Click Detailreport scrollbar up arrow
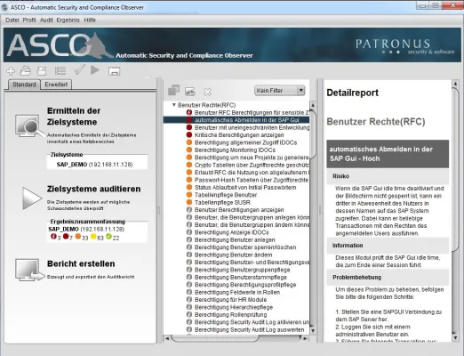 coord(455,84)
